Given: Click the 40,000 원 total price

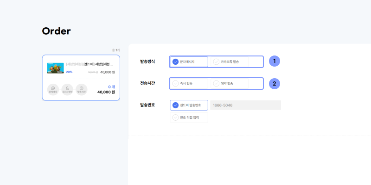Looking at the screenshot, I should pyautogui.click(x=106, y=92).
